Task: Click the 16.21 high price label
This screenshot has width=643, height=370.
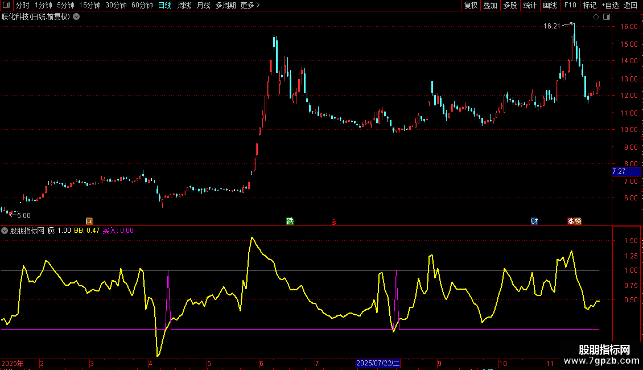Action: click(x=551, y=26)
